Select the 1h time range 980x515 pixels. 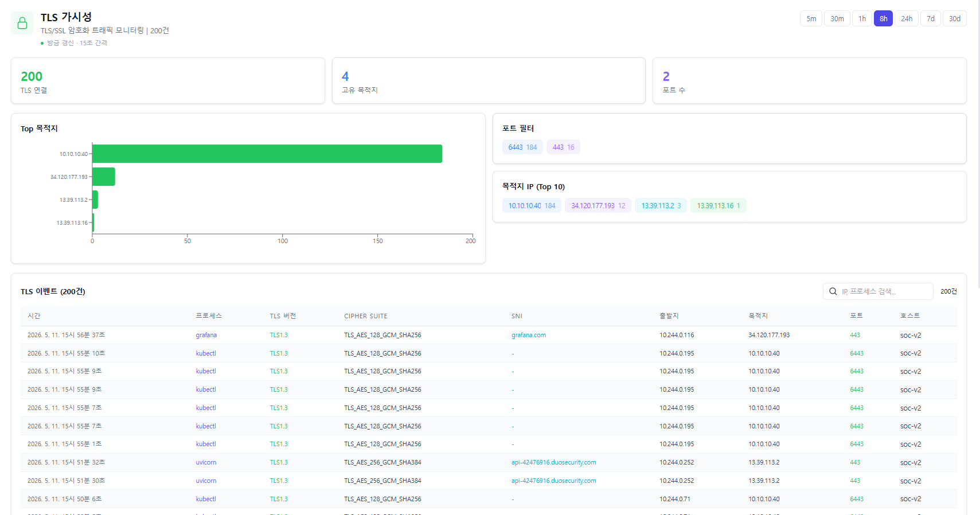click(x=862, y=18)
